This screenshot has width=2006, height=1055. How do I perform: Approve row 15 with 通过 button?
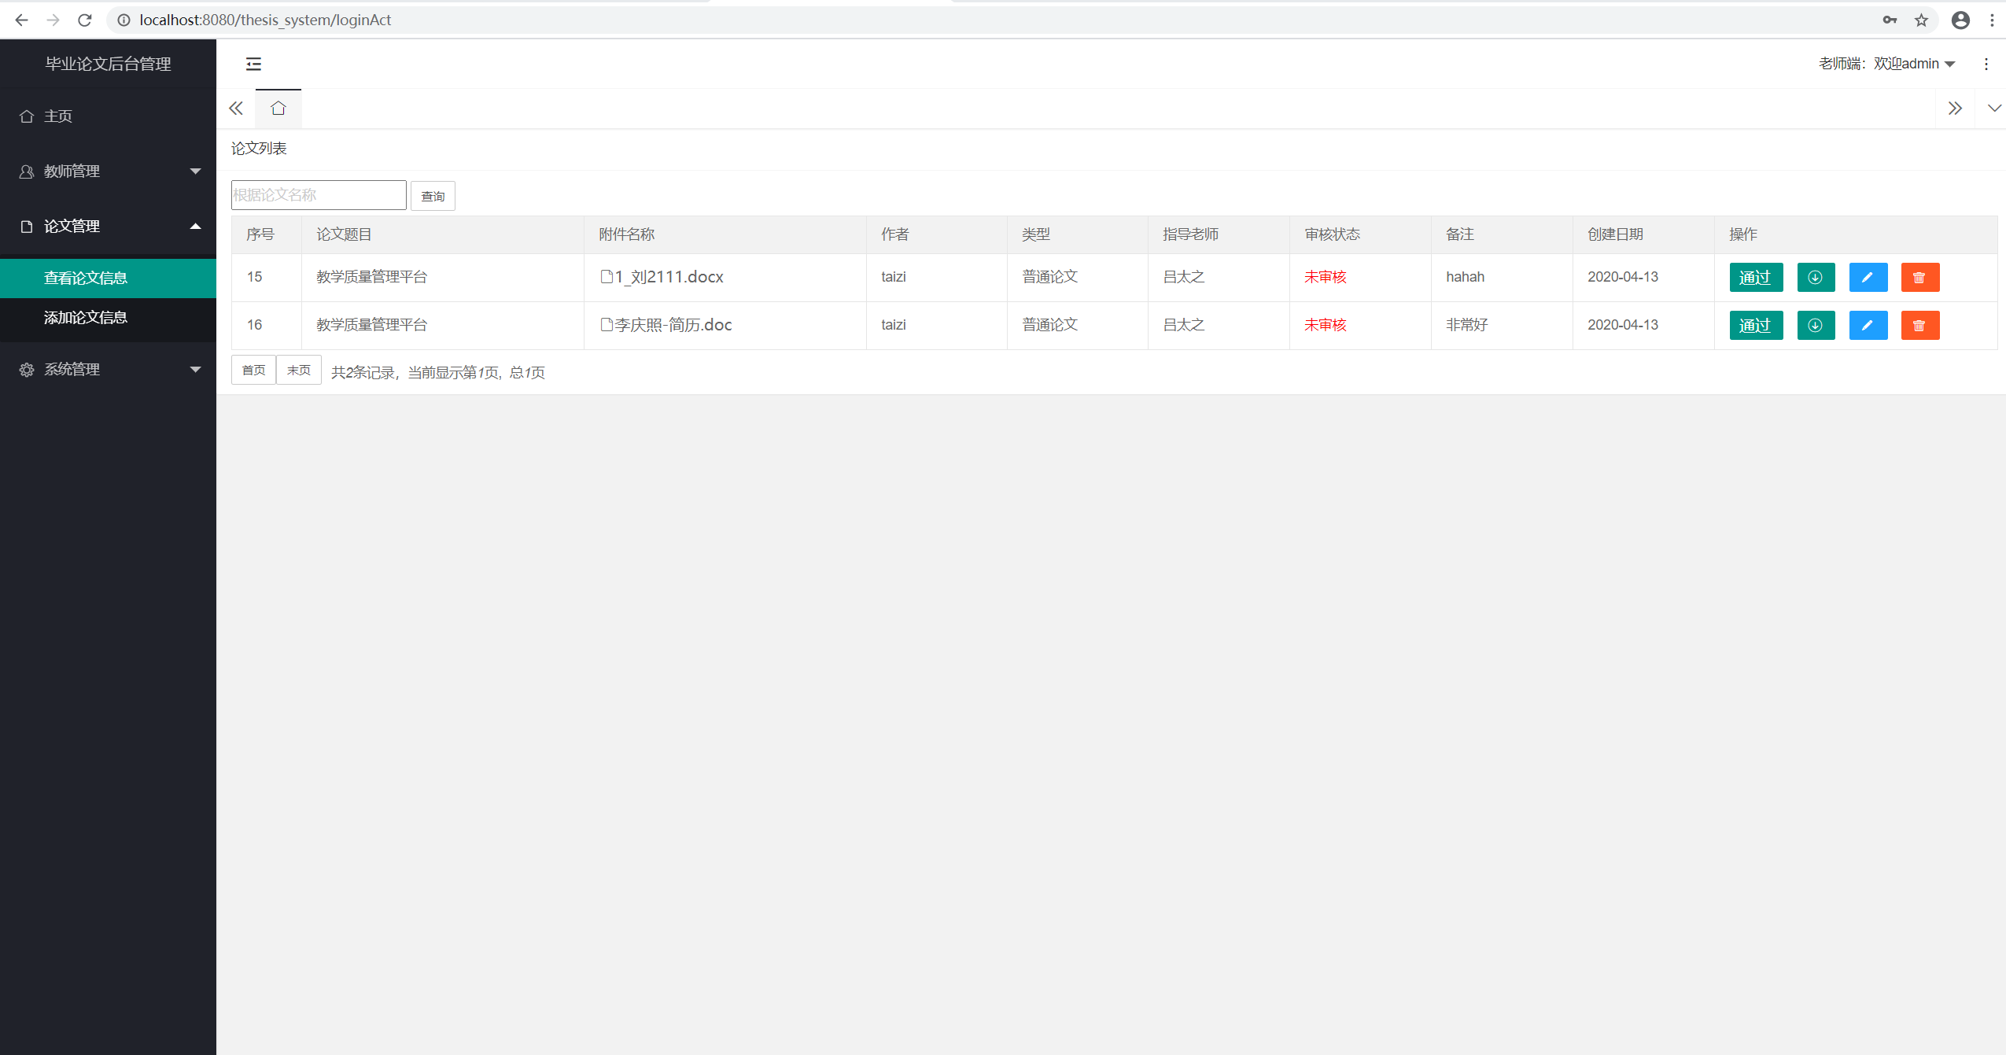click(1756, 278)
